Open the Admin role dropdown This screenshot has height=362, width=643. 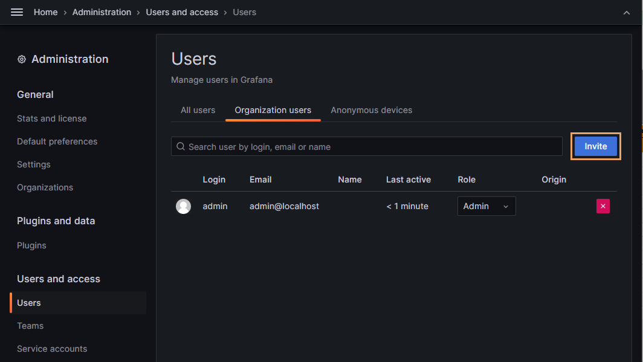[x=486, y=206]
